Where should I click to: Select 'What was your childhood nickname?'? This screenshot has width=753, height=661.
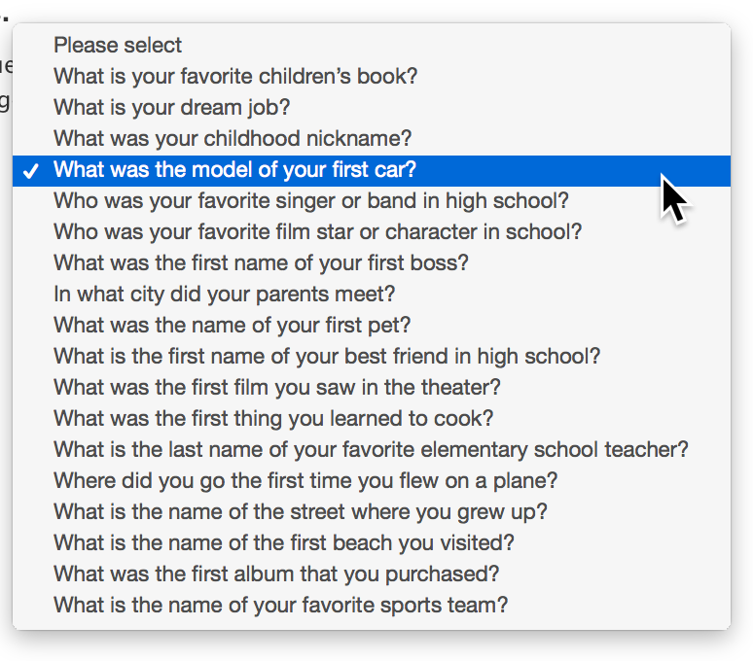pos(372,139)
